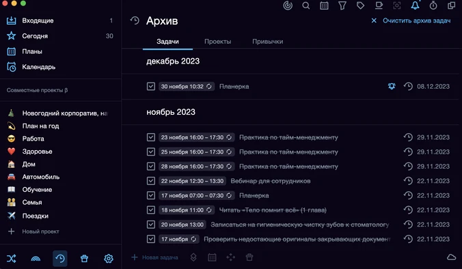462x269 pixels.
Task: Uncheck the Планерка 30 ноября task
Action: tap(151, 86)
